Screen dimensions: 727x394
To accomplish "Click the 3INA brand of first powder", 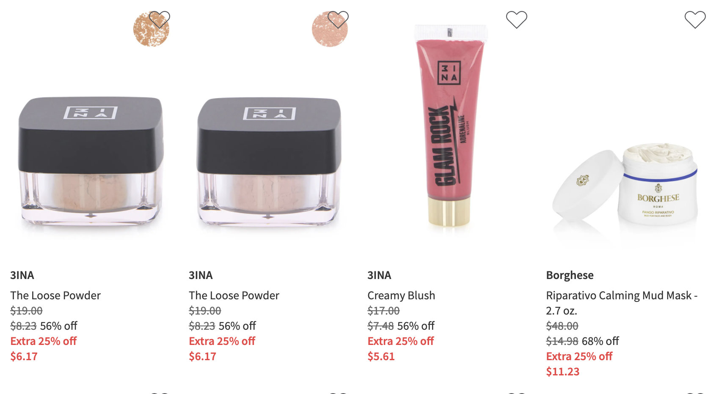I will pos(22,275).
